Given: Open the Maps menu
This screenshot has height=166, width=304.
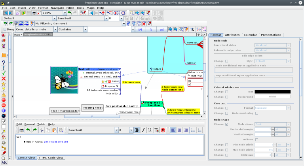Looking at the screenshot, I should (91, 8).
